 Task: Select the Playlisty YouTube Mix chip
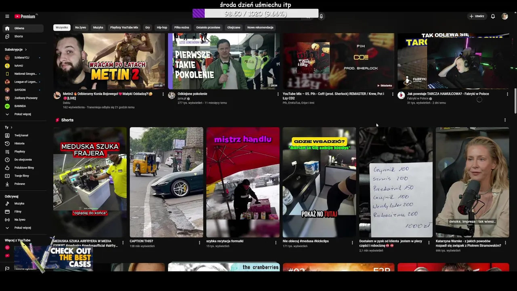[x=124, y=27]
